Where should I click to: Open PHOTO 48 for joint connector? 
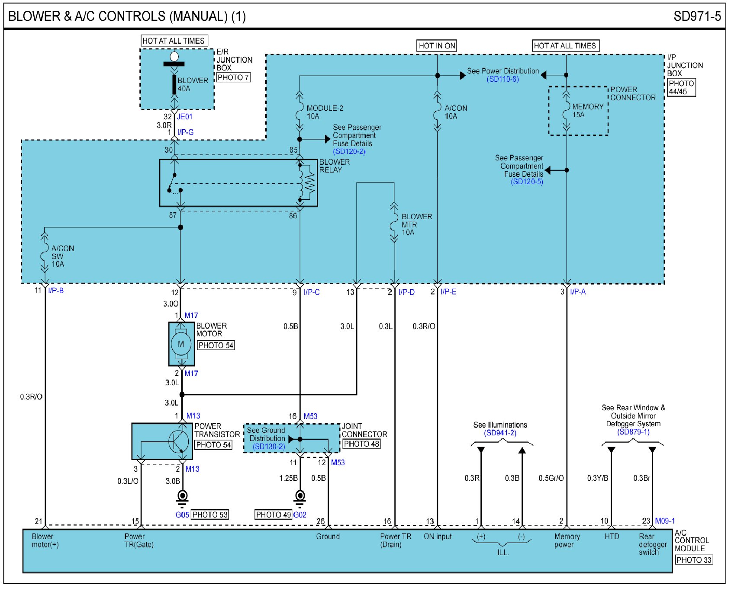[361, 444]
